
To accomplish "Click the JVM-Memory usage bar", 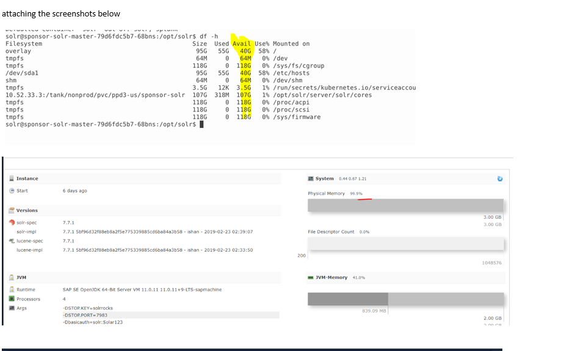I will click(x=405, y=299).
